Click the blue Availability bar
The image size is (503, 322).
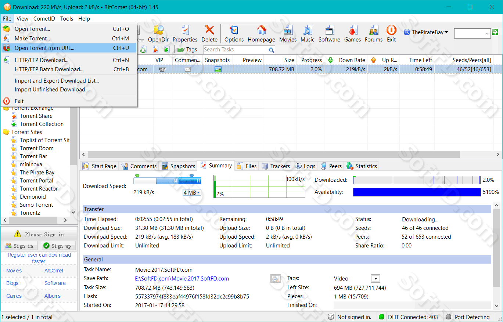click(417, 192)
